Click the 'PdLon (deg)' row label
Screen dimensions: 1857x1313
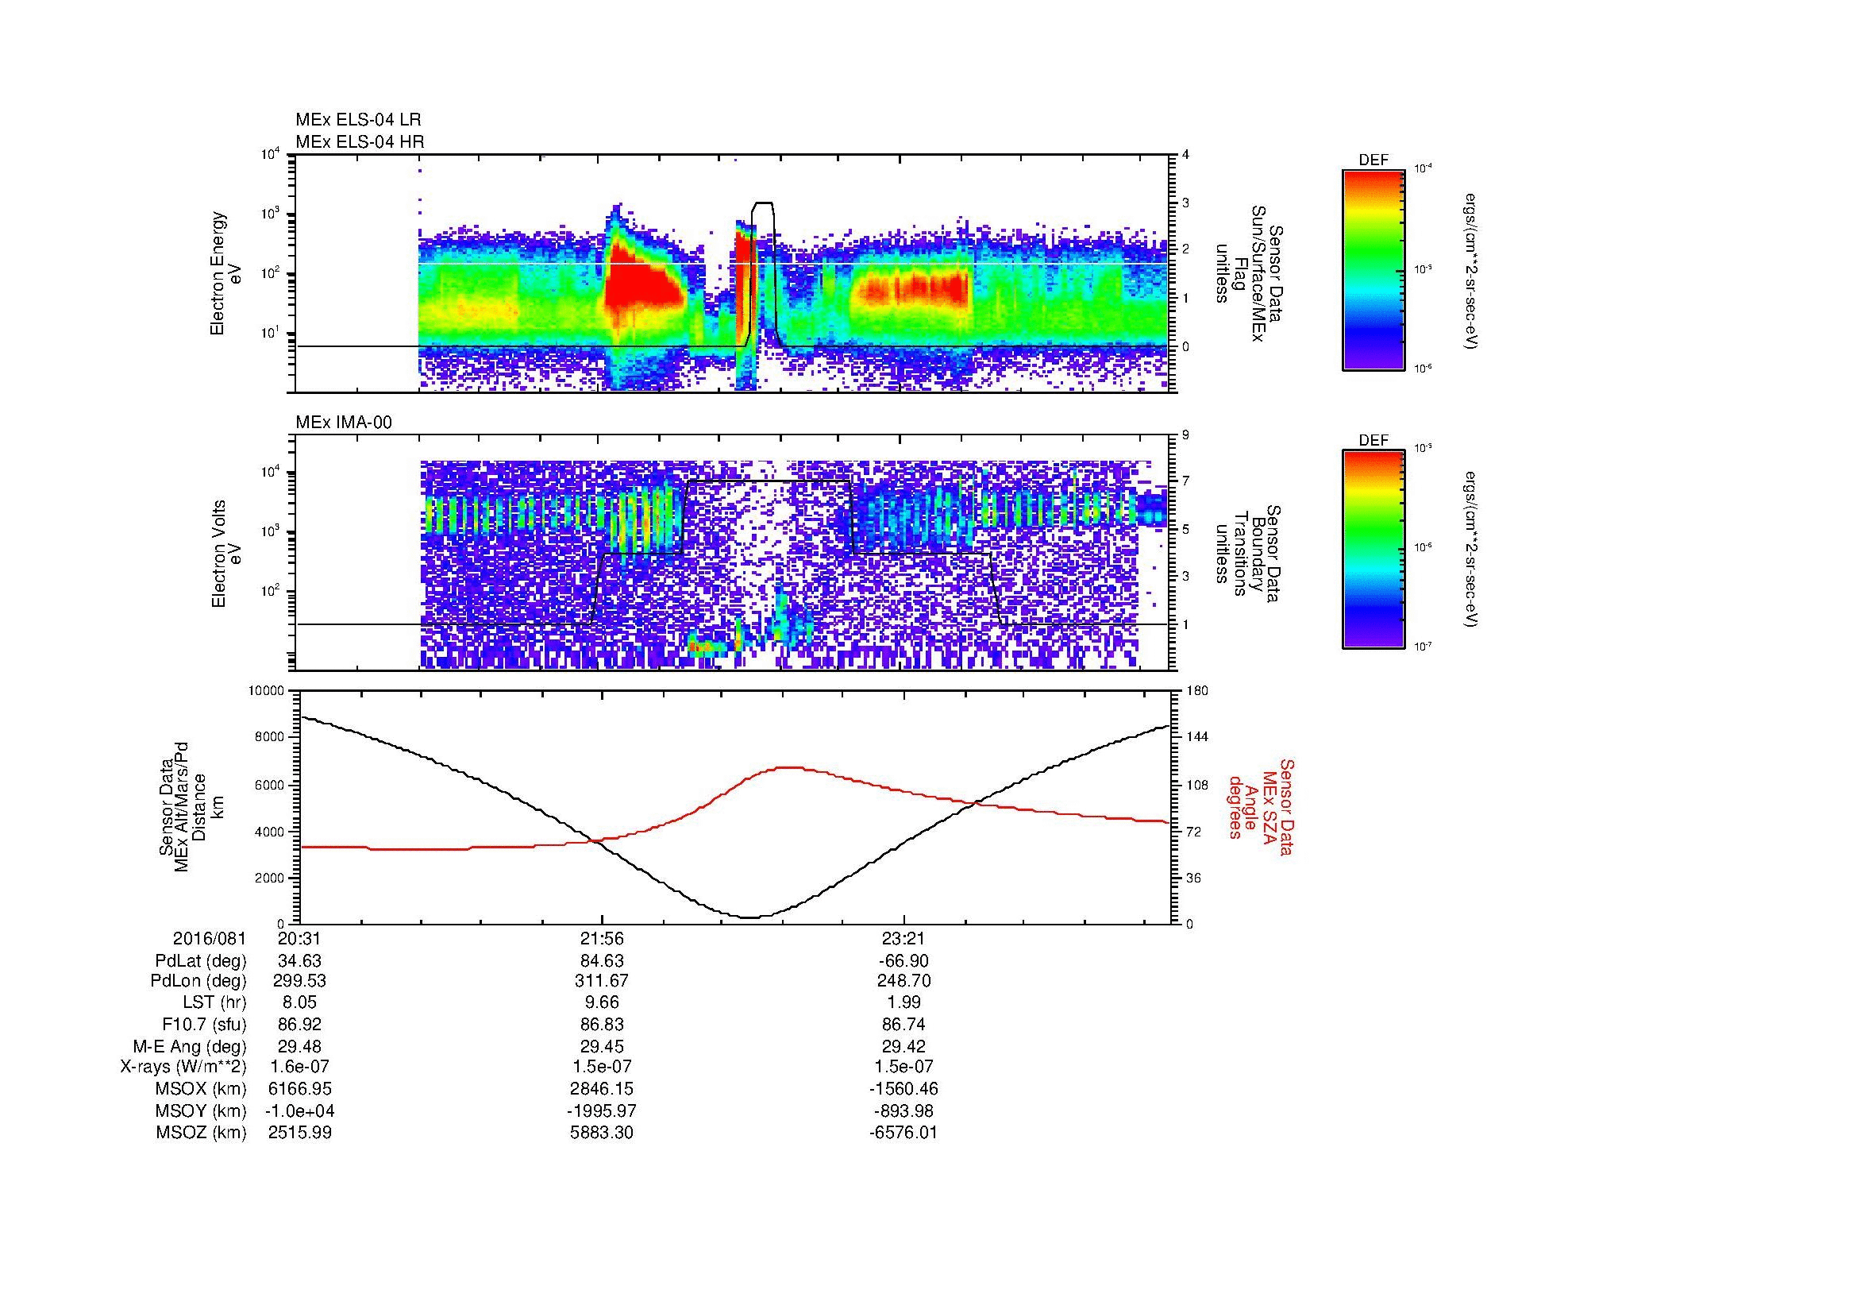[200, 981]
